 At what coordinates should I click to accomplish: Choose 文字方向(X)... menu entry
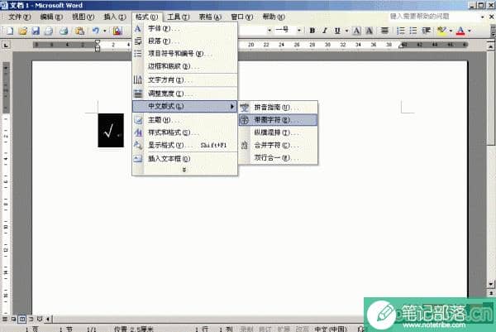[x=184, y=79]
